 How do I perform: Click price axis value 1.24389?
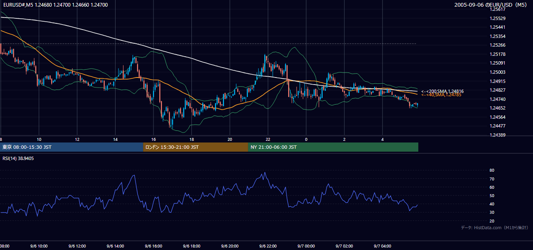[498, 135]
